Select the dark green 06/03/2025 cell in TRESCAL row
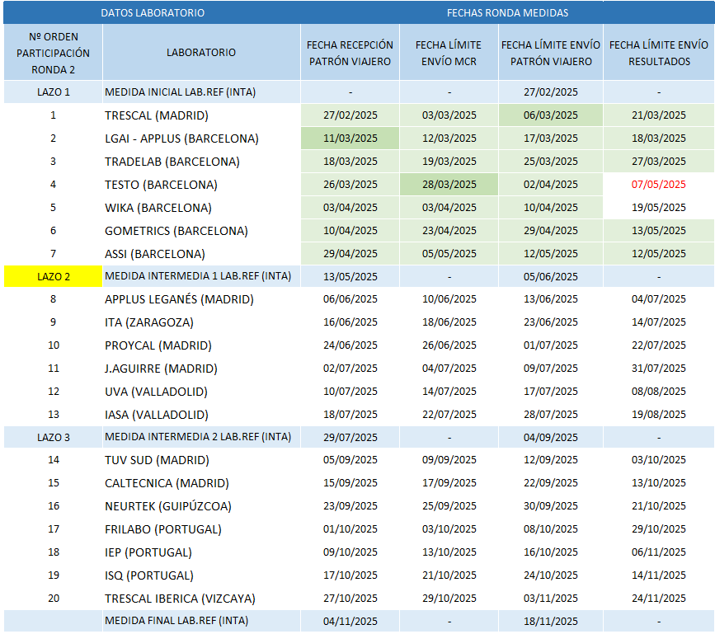Viewport: 715px width, 634px height. 551,115
